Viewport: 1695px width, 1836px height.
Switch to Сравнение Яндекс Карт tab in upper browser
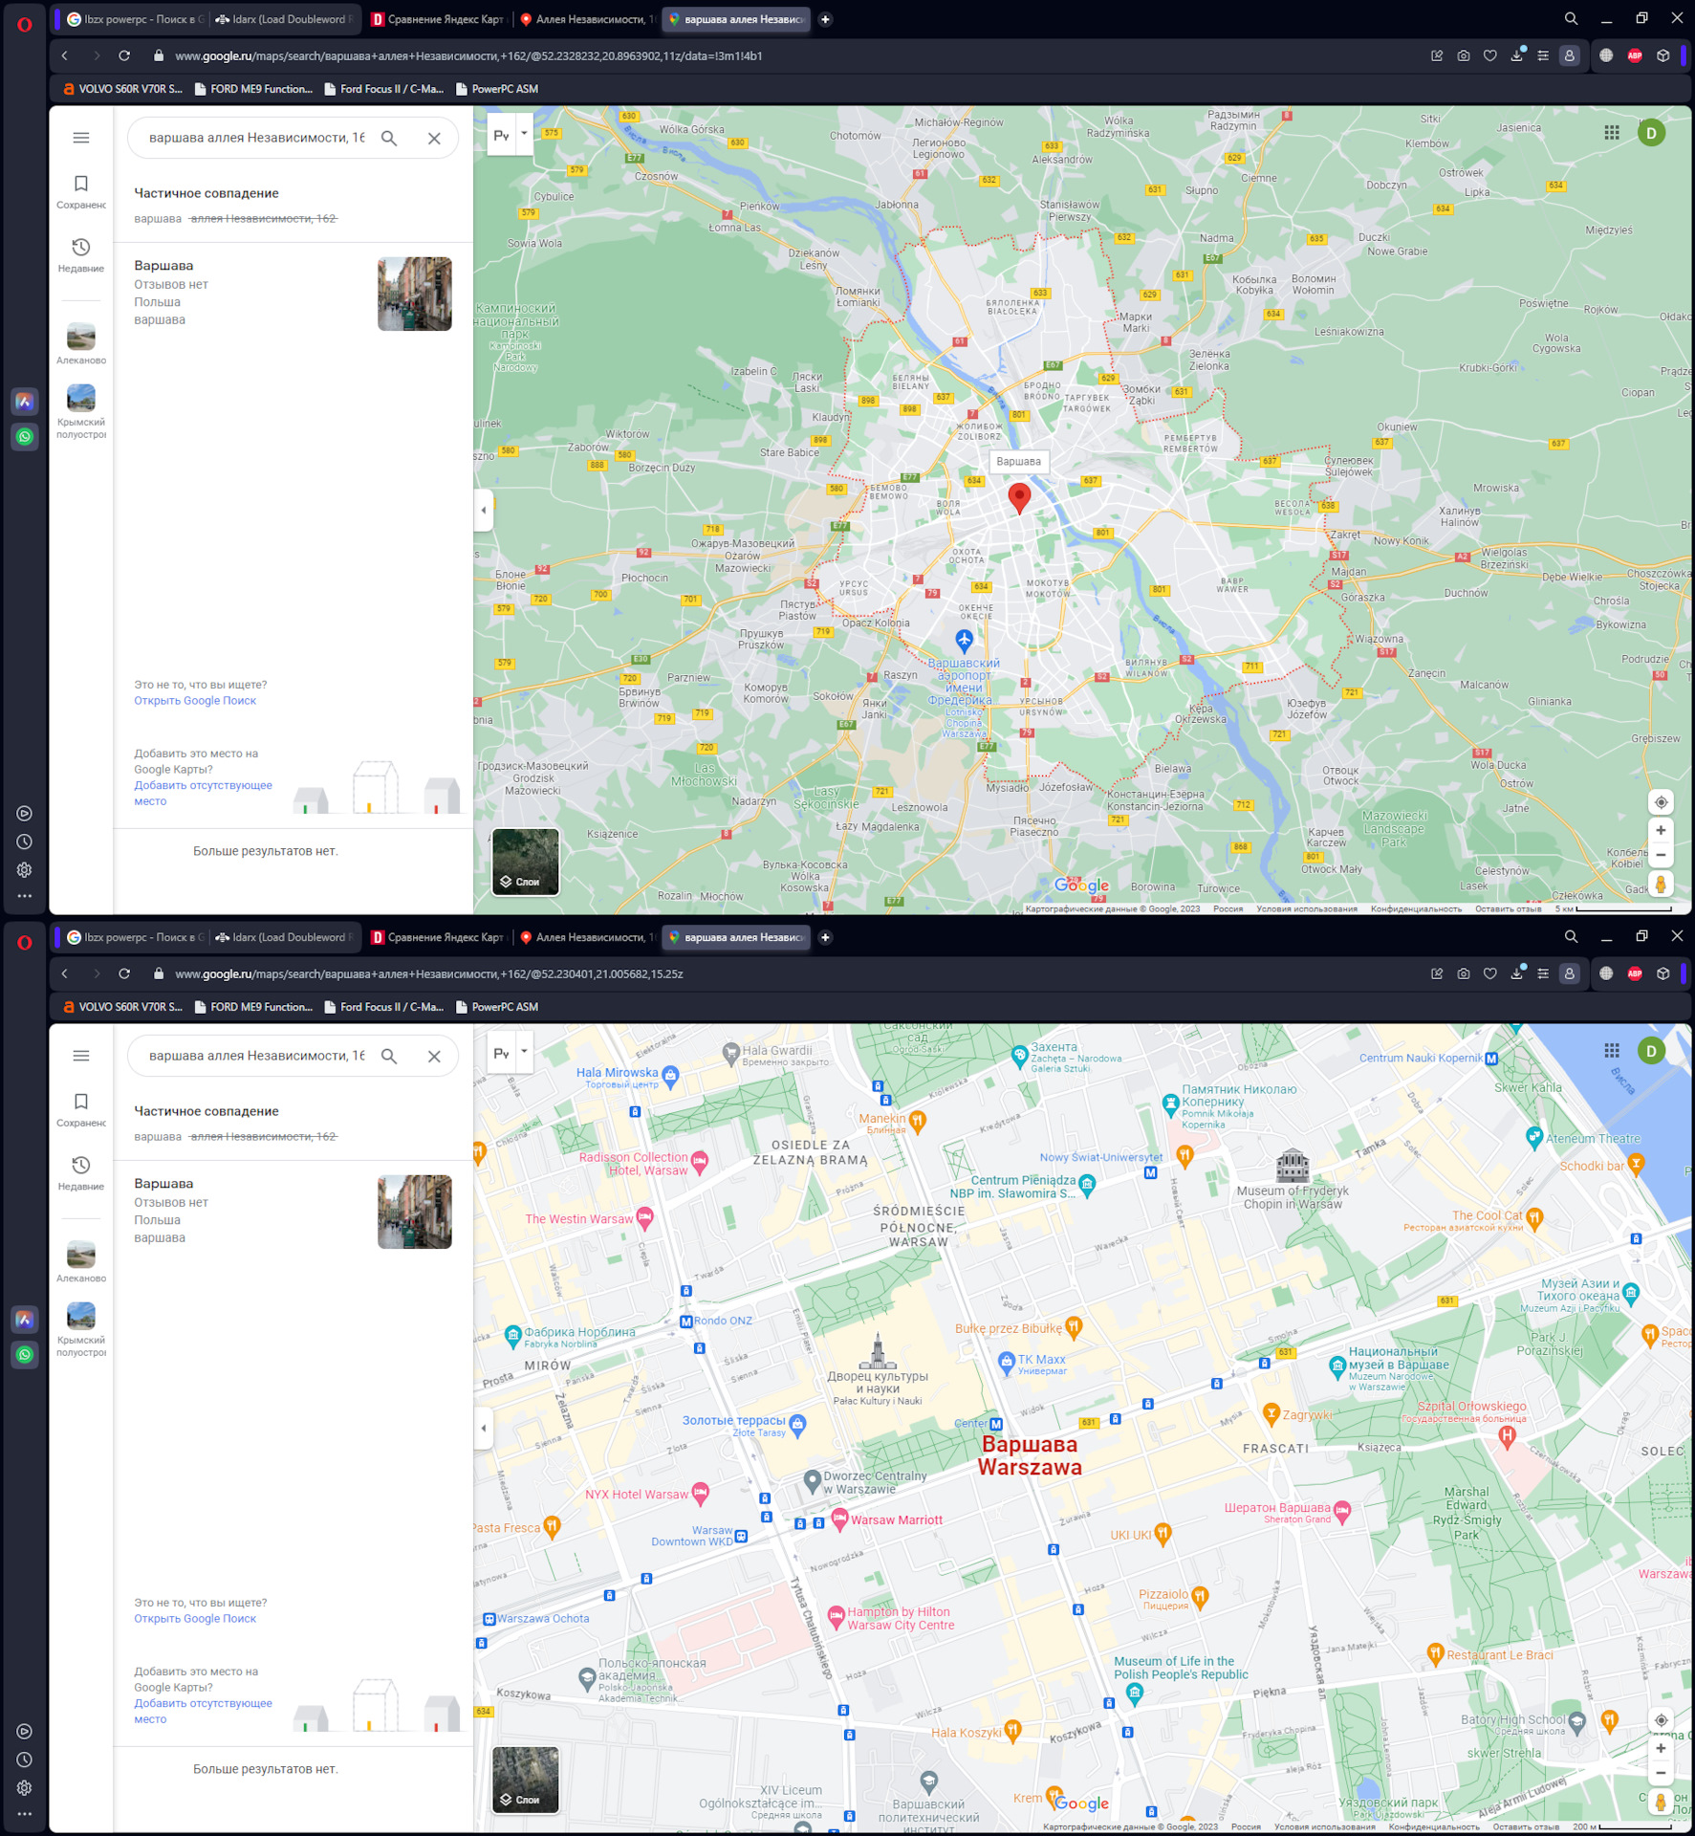(437, 19)
